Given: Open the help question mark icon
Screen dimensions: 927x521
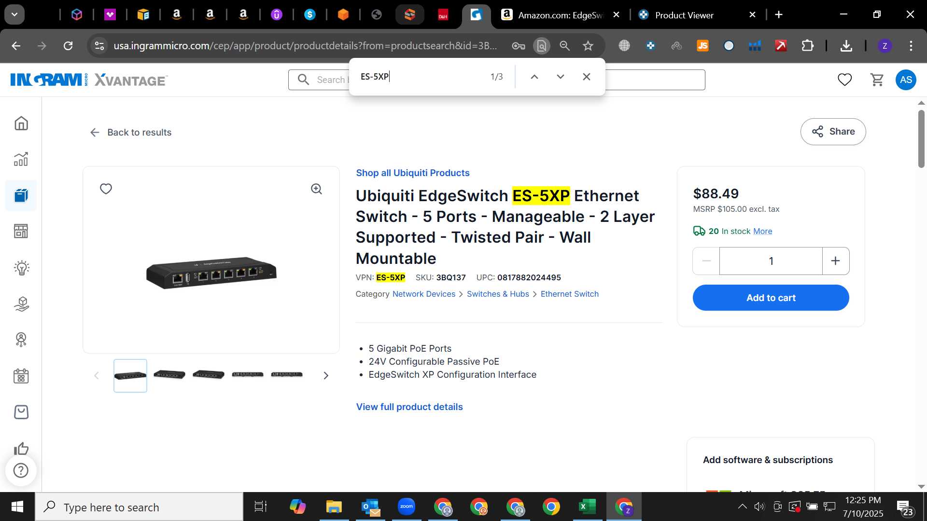Looking at the screenshot, I should (21, 470).
